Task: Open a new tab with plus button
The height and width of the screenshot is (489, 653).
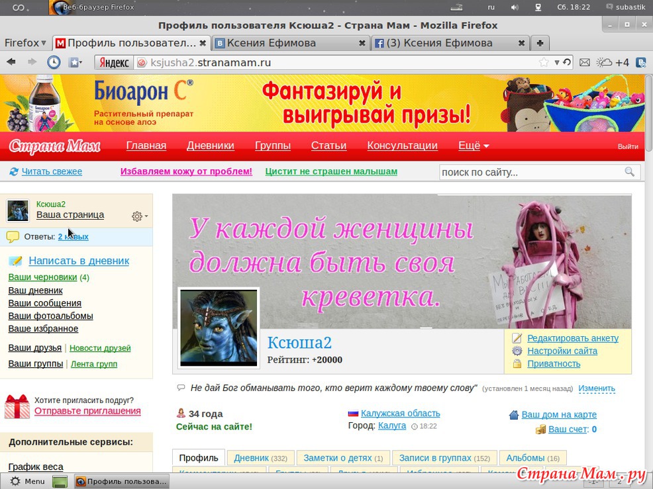Action: click(540, 43)
